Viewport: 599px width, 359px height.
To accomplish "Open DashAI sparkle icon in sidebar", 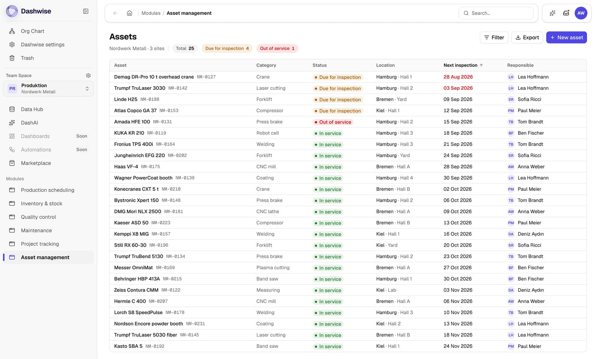I will pos(12,123).
